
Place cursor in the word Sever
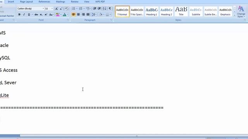(x=10, y=83)
